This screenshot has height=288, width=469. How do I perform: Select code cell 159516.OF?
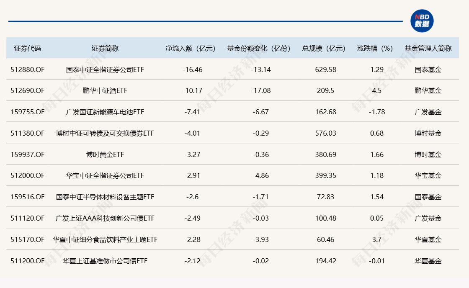pos(28,197)
